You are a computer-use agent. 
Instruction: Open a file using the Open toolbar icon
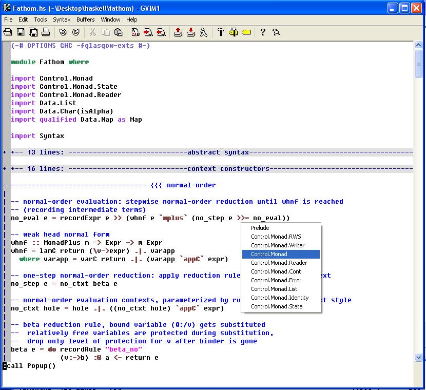pos(8,32)
